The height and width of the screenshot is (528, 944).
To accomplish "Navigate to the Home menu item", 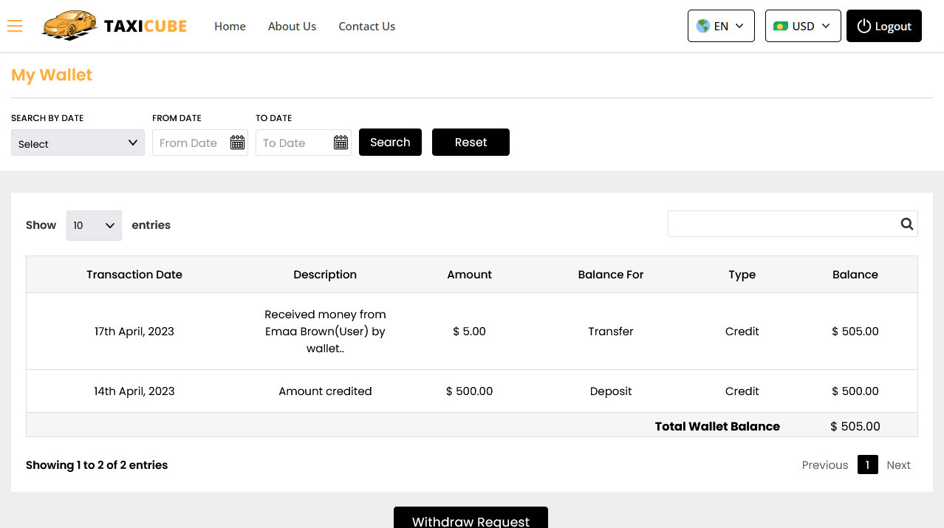I will (x=230, y=26).
